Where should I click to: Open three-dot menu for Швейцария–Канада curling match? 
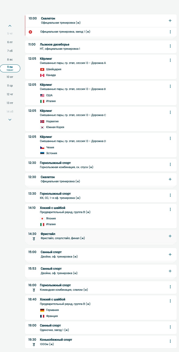coord(170,60)
